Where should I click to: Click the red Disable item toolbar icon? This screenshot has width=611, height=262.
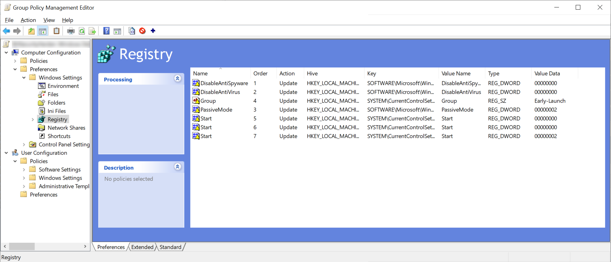142,31
